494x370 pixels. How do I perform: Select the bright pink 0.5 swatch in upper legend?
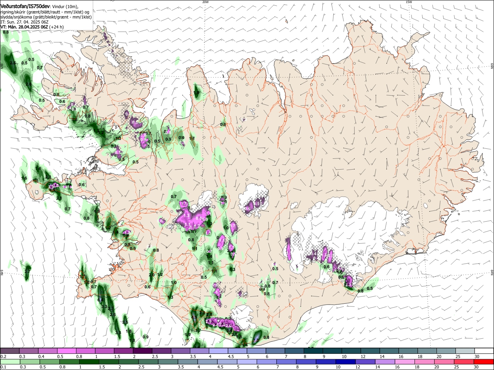point(67,351)
